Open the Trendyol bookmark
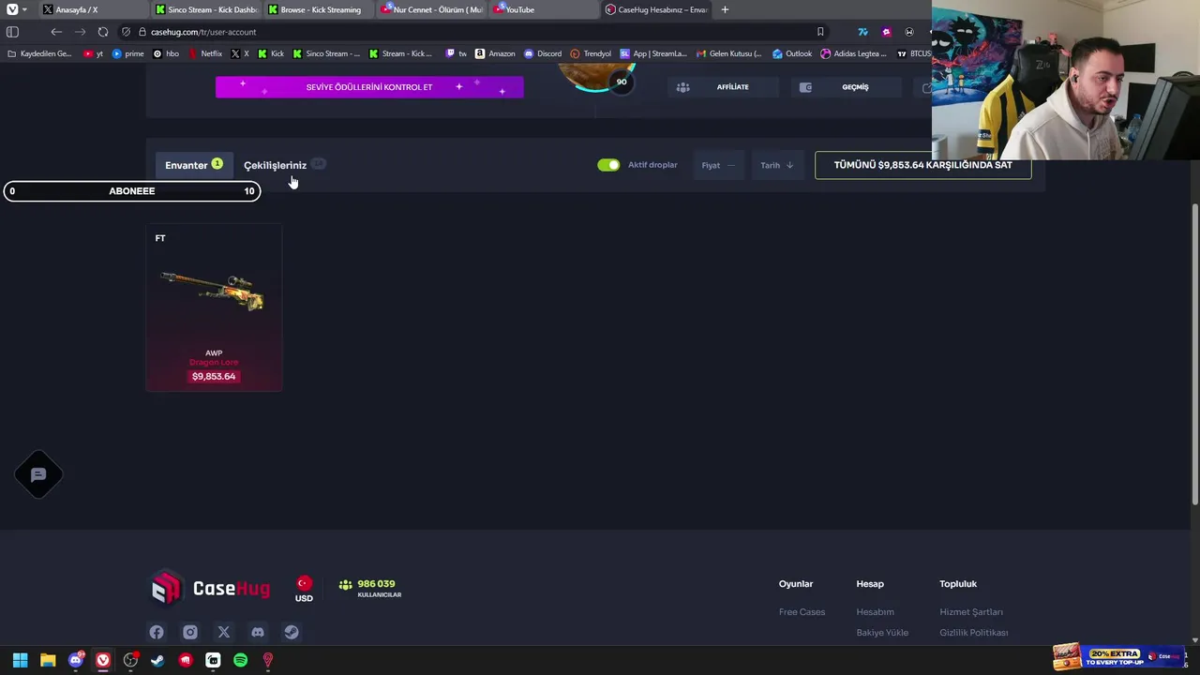 click(x=591, y=53)
